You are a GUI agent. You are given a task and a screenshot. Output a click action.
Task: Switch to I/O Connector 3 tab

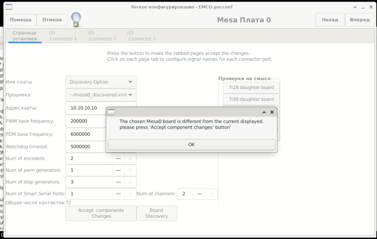tap(142, 36)
